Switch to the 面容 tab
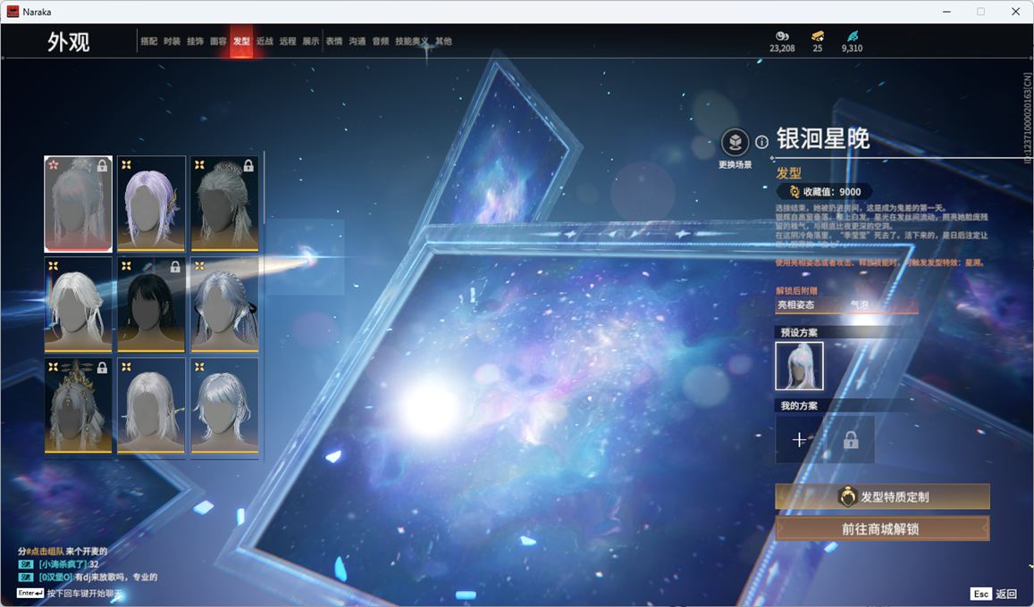 [x=218, y=41]
